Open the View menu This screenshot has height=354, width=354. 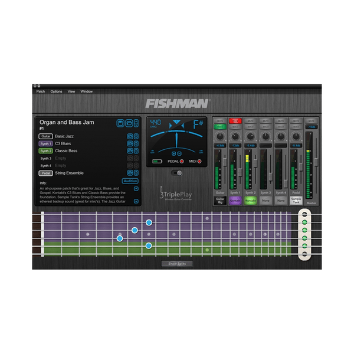pyautogui.click(x=71, y=91)
